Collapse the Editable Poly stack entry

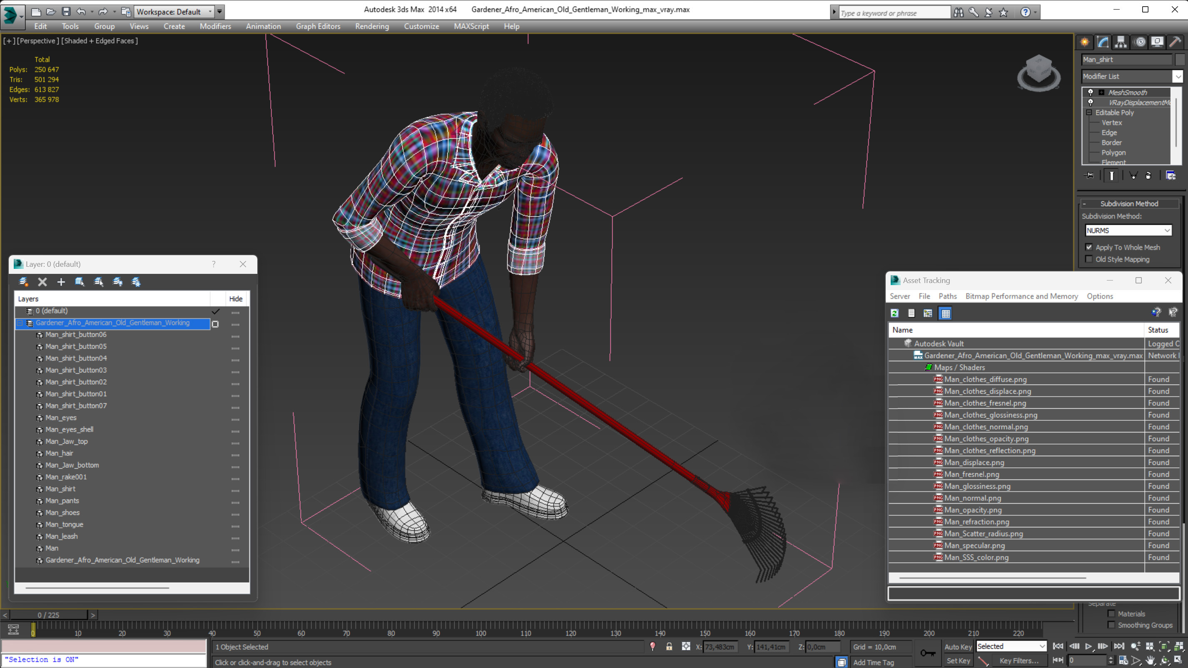[1089, 112]
